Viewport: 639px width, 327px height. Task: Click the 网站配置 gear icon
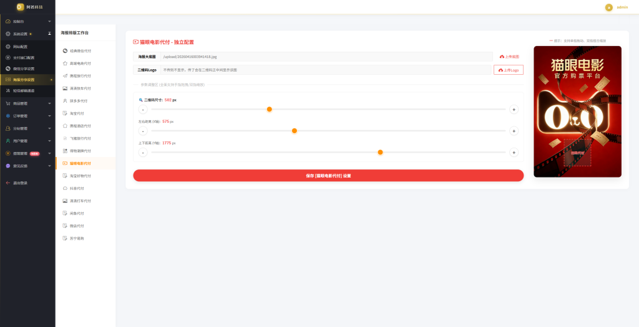coord(7,47)
